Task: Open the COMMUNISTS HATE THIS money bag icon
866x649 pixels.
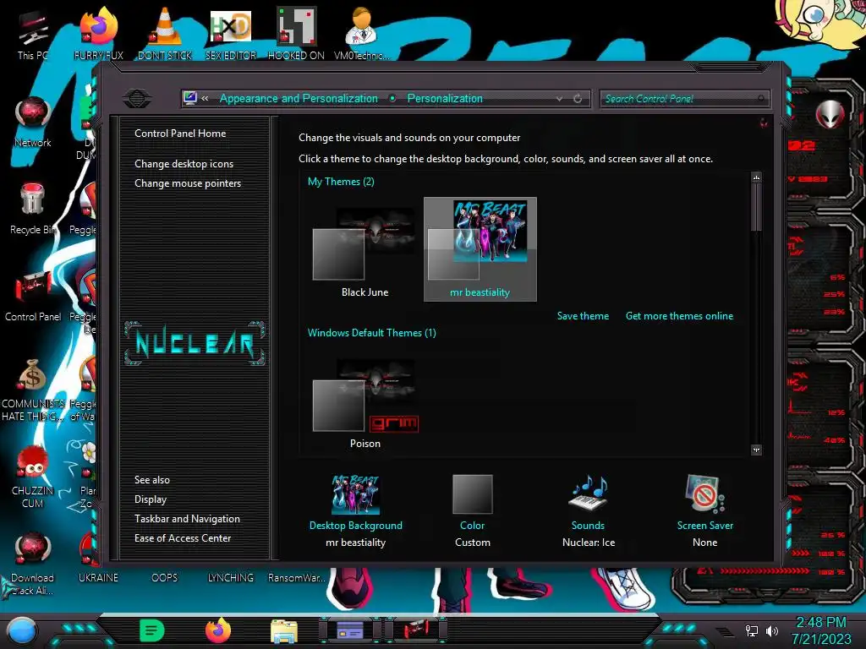Action: point(33,390)
